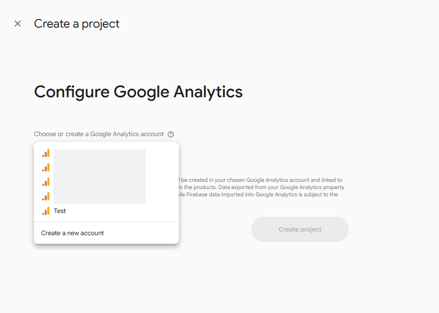
Task: Click the divider above Create a new account
Action: (106, 222)
